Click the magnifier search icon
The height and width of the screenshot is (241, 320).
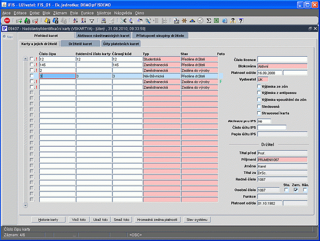pos(148,20)
